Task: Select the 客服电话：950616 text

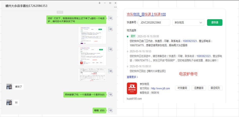Action: [149, 93]
